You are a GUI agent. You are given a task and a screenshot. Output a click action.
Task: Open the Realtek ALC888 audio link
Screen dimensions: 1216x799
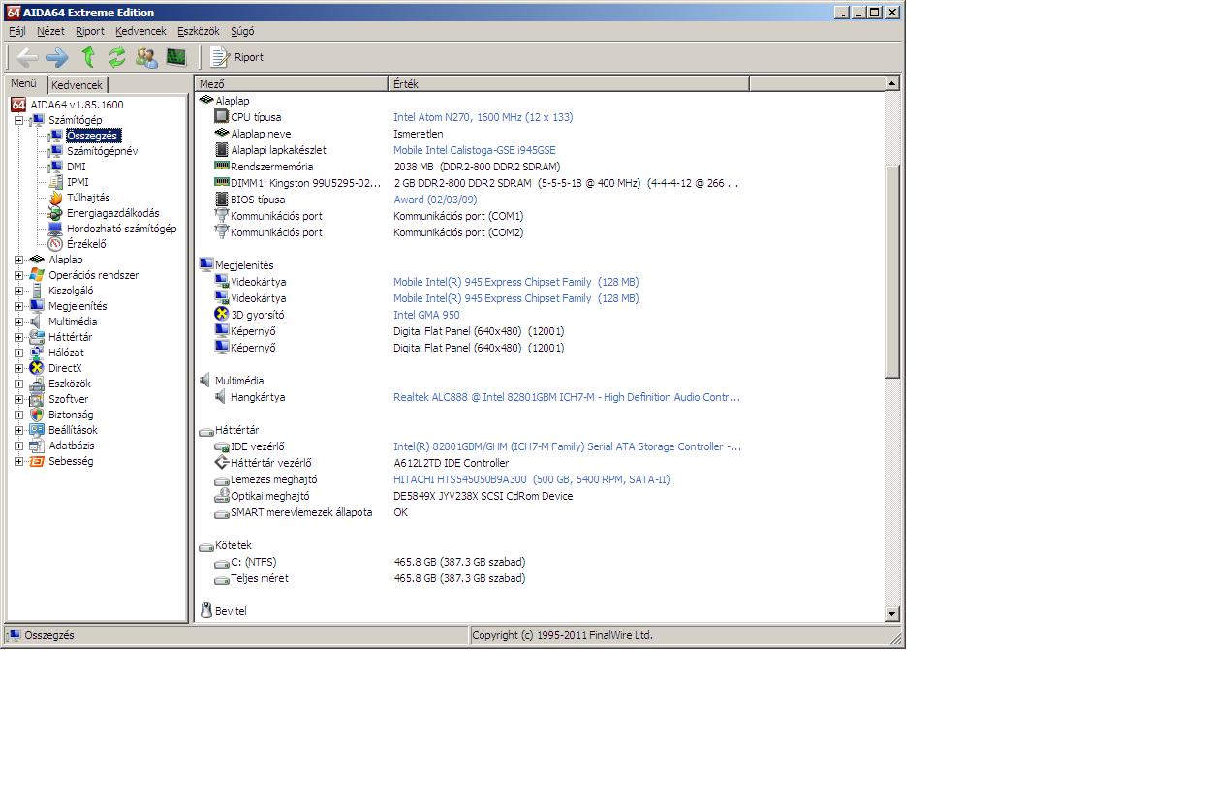567,397
